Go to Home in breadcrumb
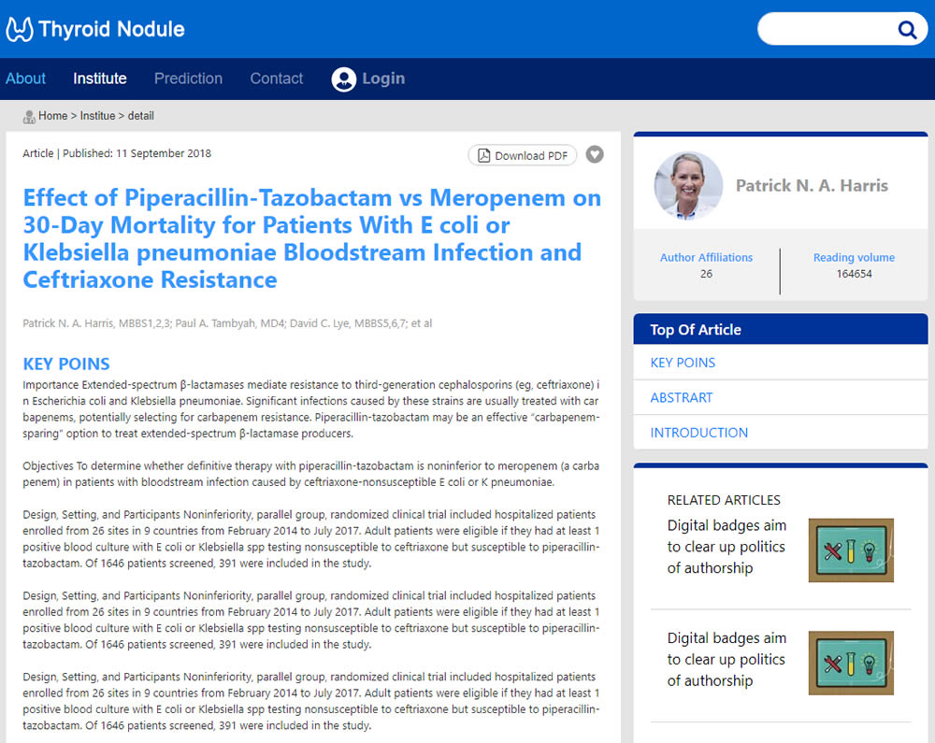This screenshot has height=743, width=935. point(53,116)
